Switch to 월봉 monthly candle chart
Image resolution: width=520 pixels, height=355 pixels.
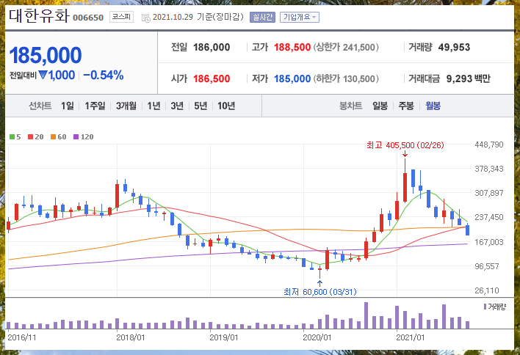[x=433, y=106]
